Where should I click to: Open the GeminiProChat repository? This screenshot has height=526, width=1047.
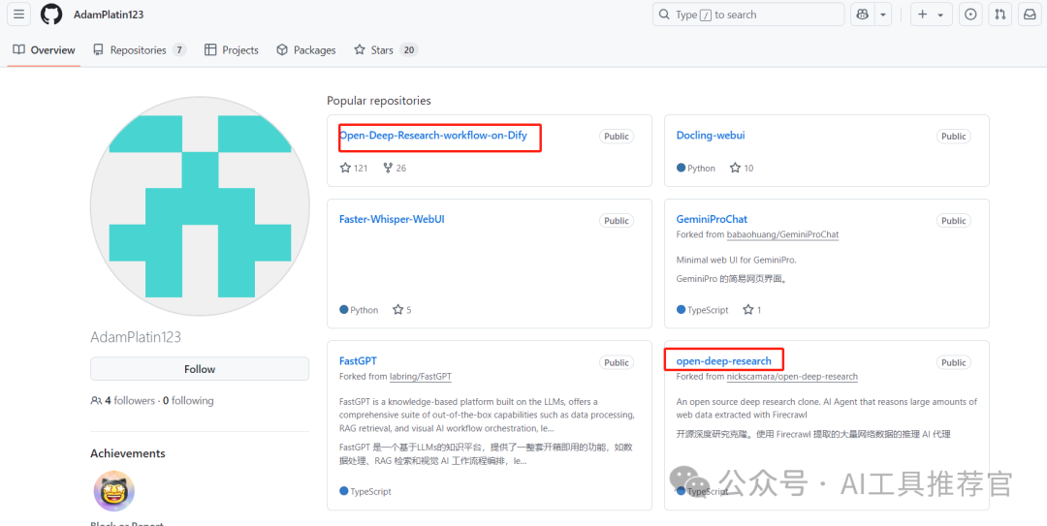pos(712,219)
